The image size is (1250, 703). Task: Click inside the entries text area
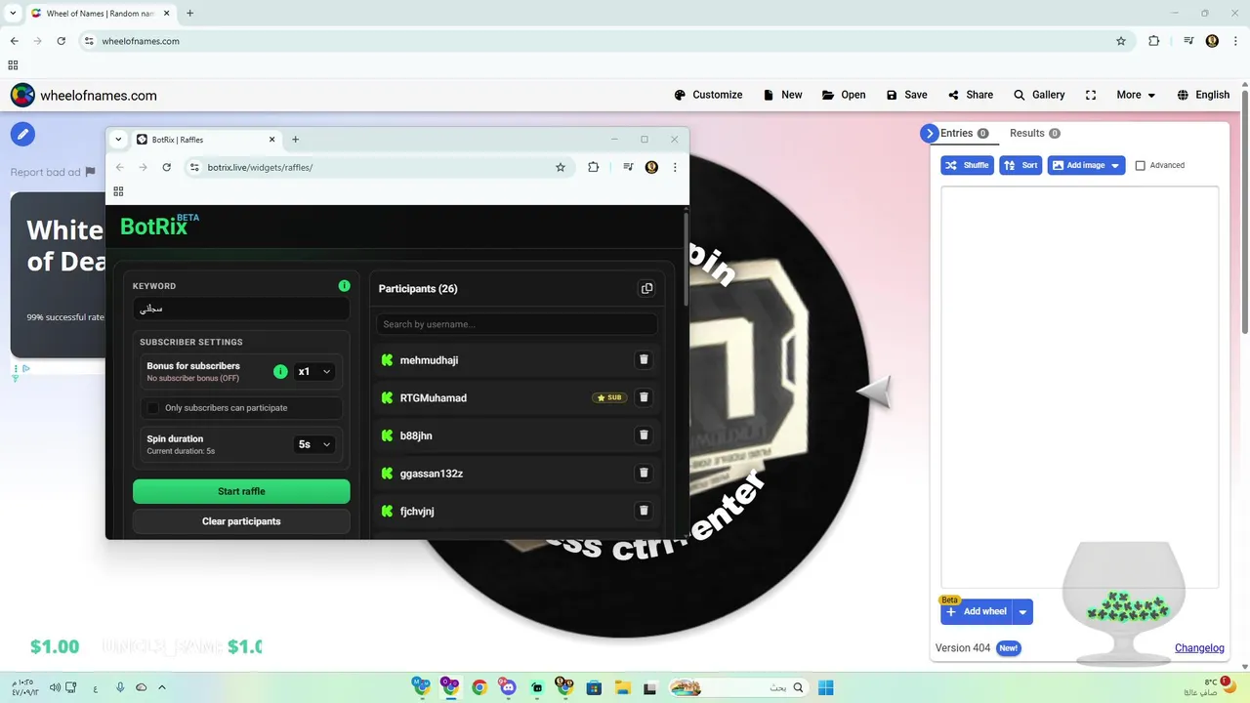[1079, 387]
